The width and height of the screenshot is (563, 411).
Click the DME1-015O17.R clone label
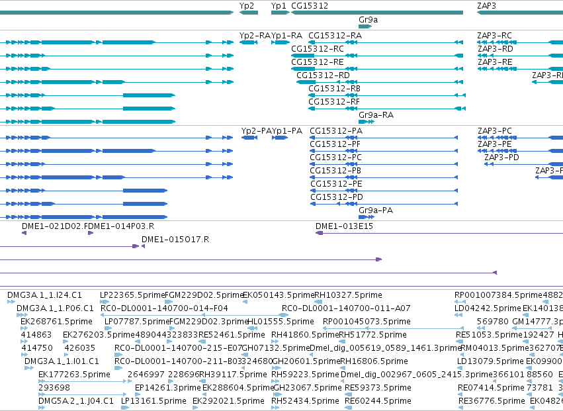pos(175,240)
